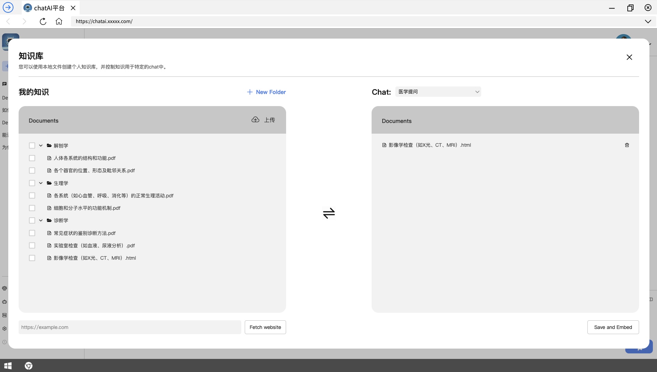The image size is (657, 372).
Task: Click file icon of 常见症状的鉴别诊断方法.pdf
Action: click(49, 233)
